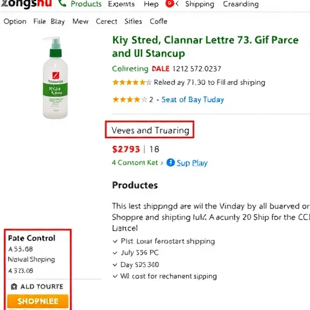Expand the 4 Contont Ket chevron

[x=162, y=163]
